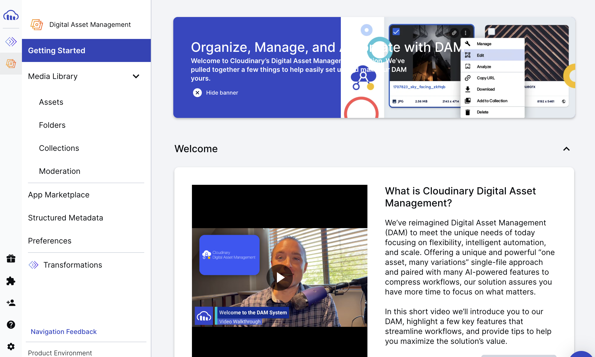The image size is (595, 357).
Task: Hide banner using the X icon
Action: click(x=197, y=93)
